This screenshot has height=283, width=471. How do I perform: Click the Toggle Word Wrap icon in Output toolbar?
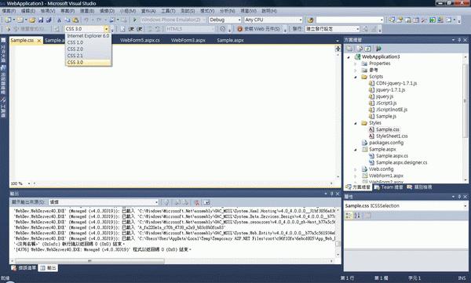(x=206, y=202)
